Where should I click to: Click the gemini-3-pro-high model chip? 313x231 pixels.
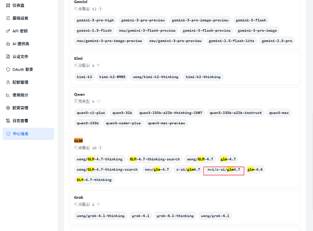(95, 20)
